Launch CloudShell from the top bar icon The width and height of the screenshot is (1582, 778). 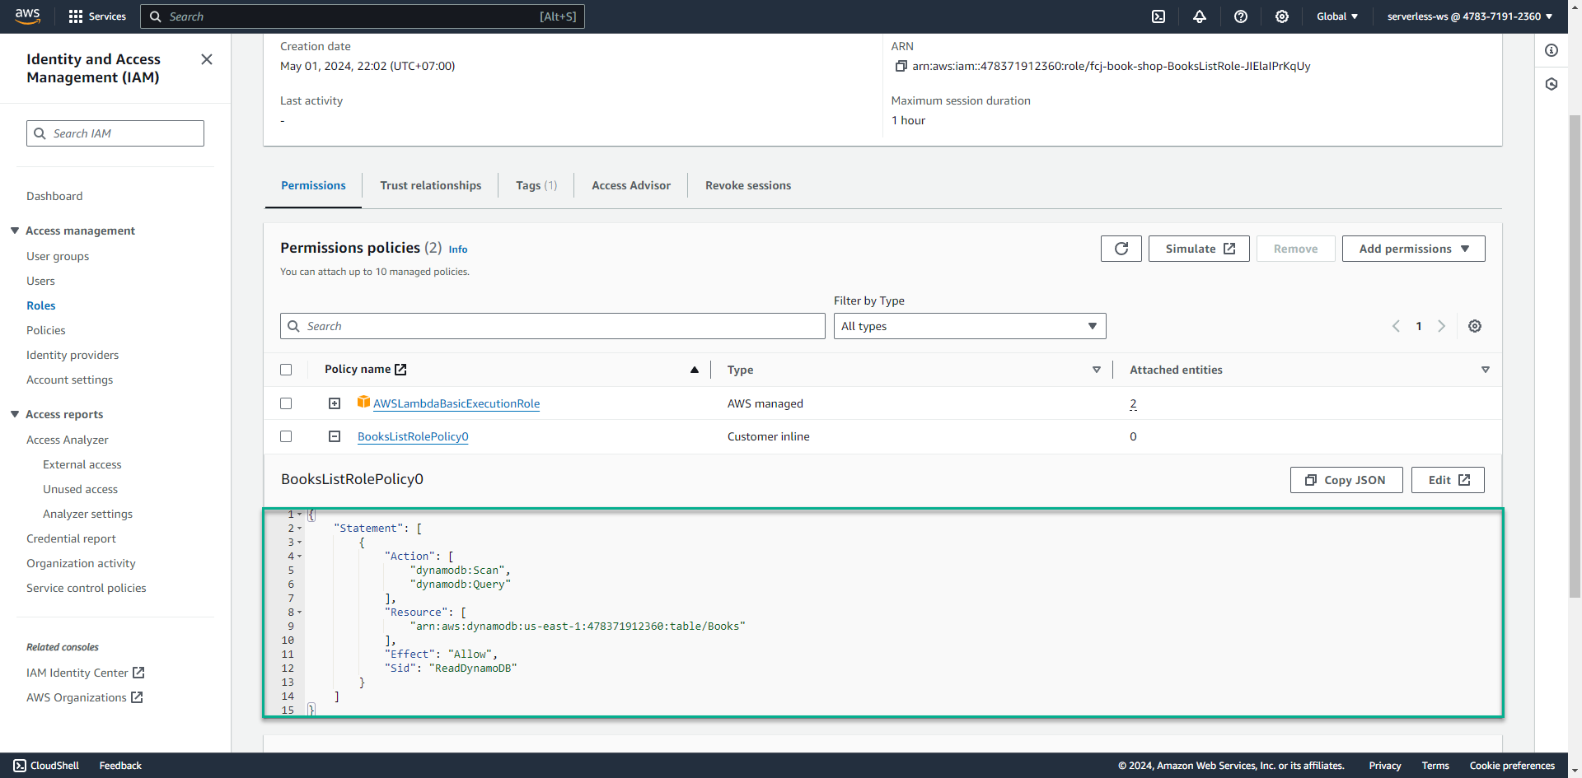(x=1158, y=16)
